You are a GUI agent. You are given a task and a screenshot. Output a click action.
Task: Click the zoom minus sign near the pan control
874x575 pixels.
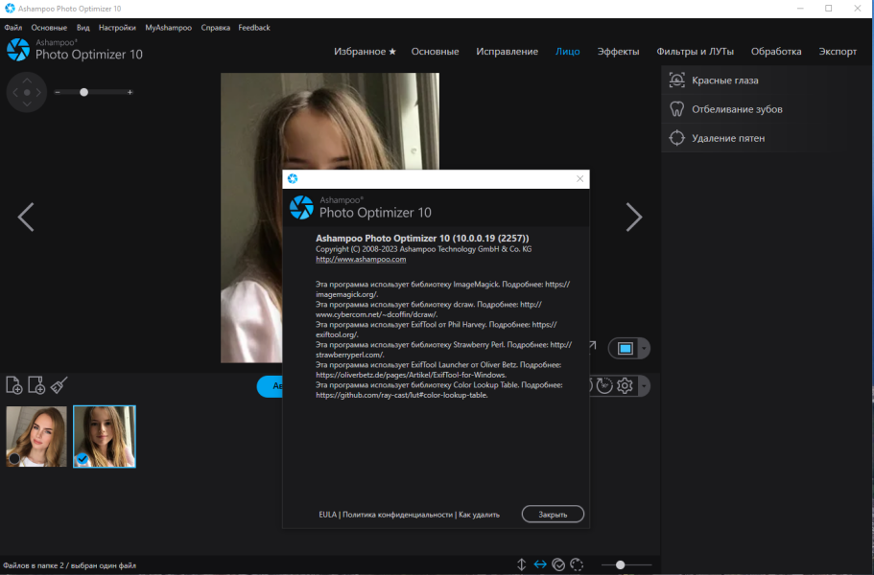(58, 92)
